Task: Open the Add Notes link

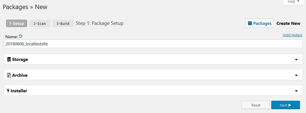Action: [x=292, y=35]
